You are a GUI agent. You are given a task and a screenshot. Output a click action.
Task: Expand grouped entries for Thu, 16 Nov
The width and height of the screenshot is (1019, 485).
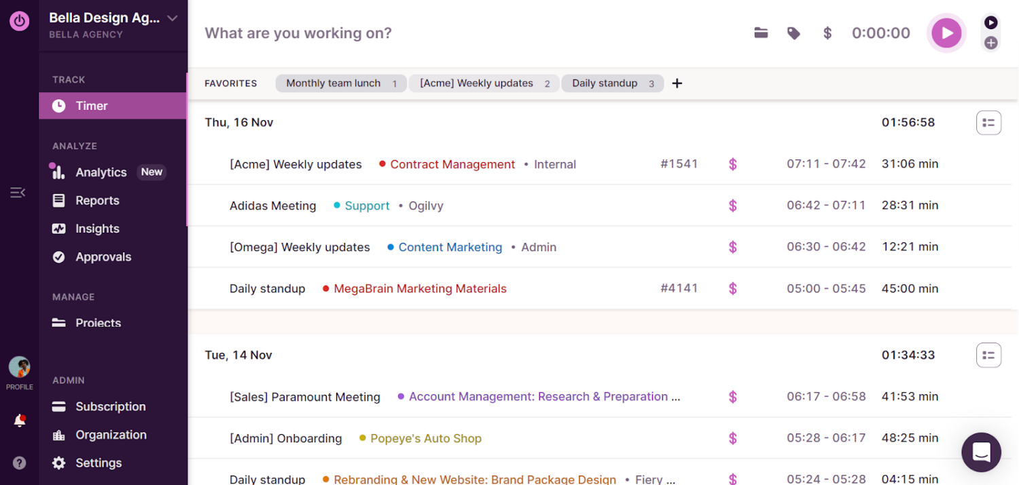988,122
